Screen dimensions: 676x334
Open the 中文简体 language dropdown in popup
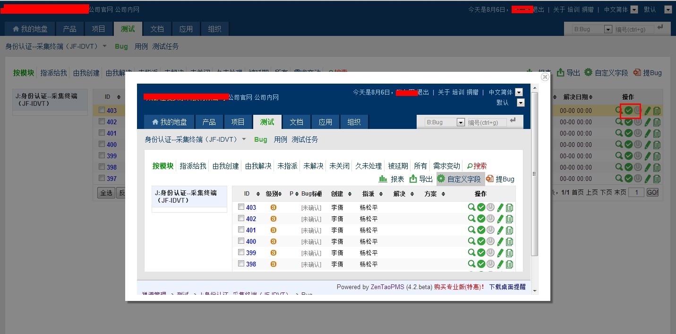(x=519, y=92)
